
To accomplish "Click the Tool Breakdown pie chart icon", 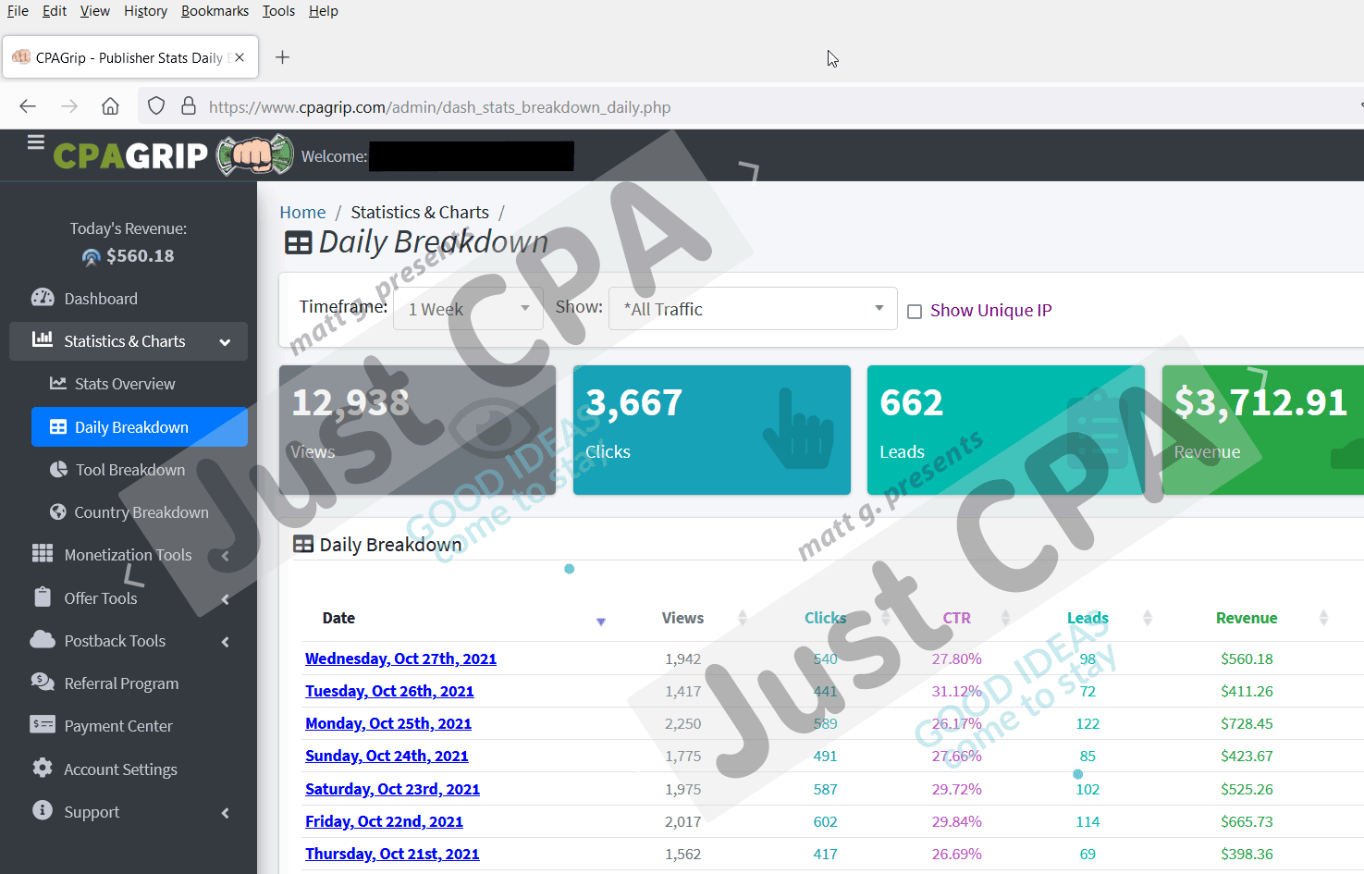I will coord(58,469).
